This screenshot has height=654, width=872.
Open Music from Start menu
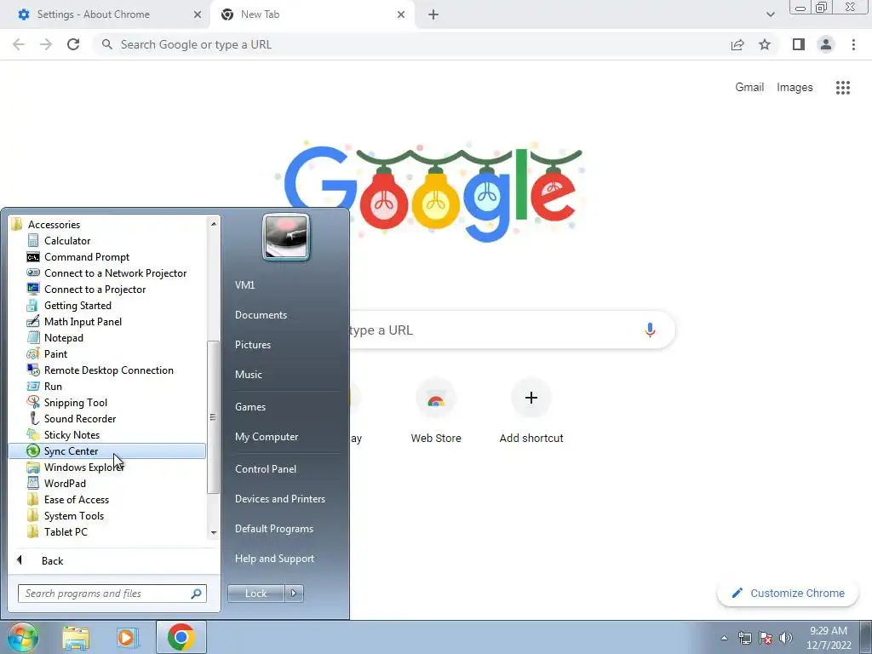coord(248,375)
